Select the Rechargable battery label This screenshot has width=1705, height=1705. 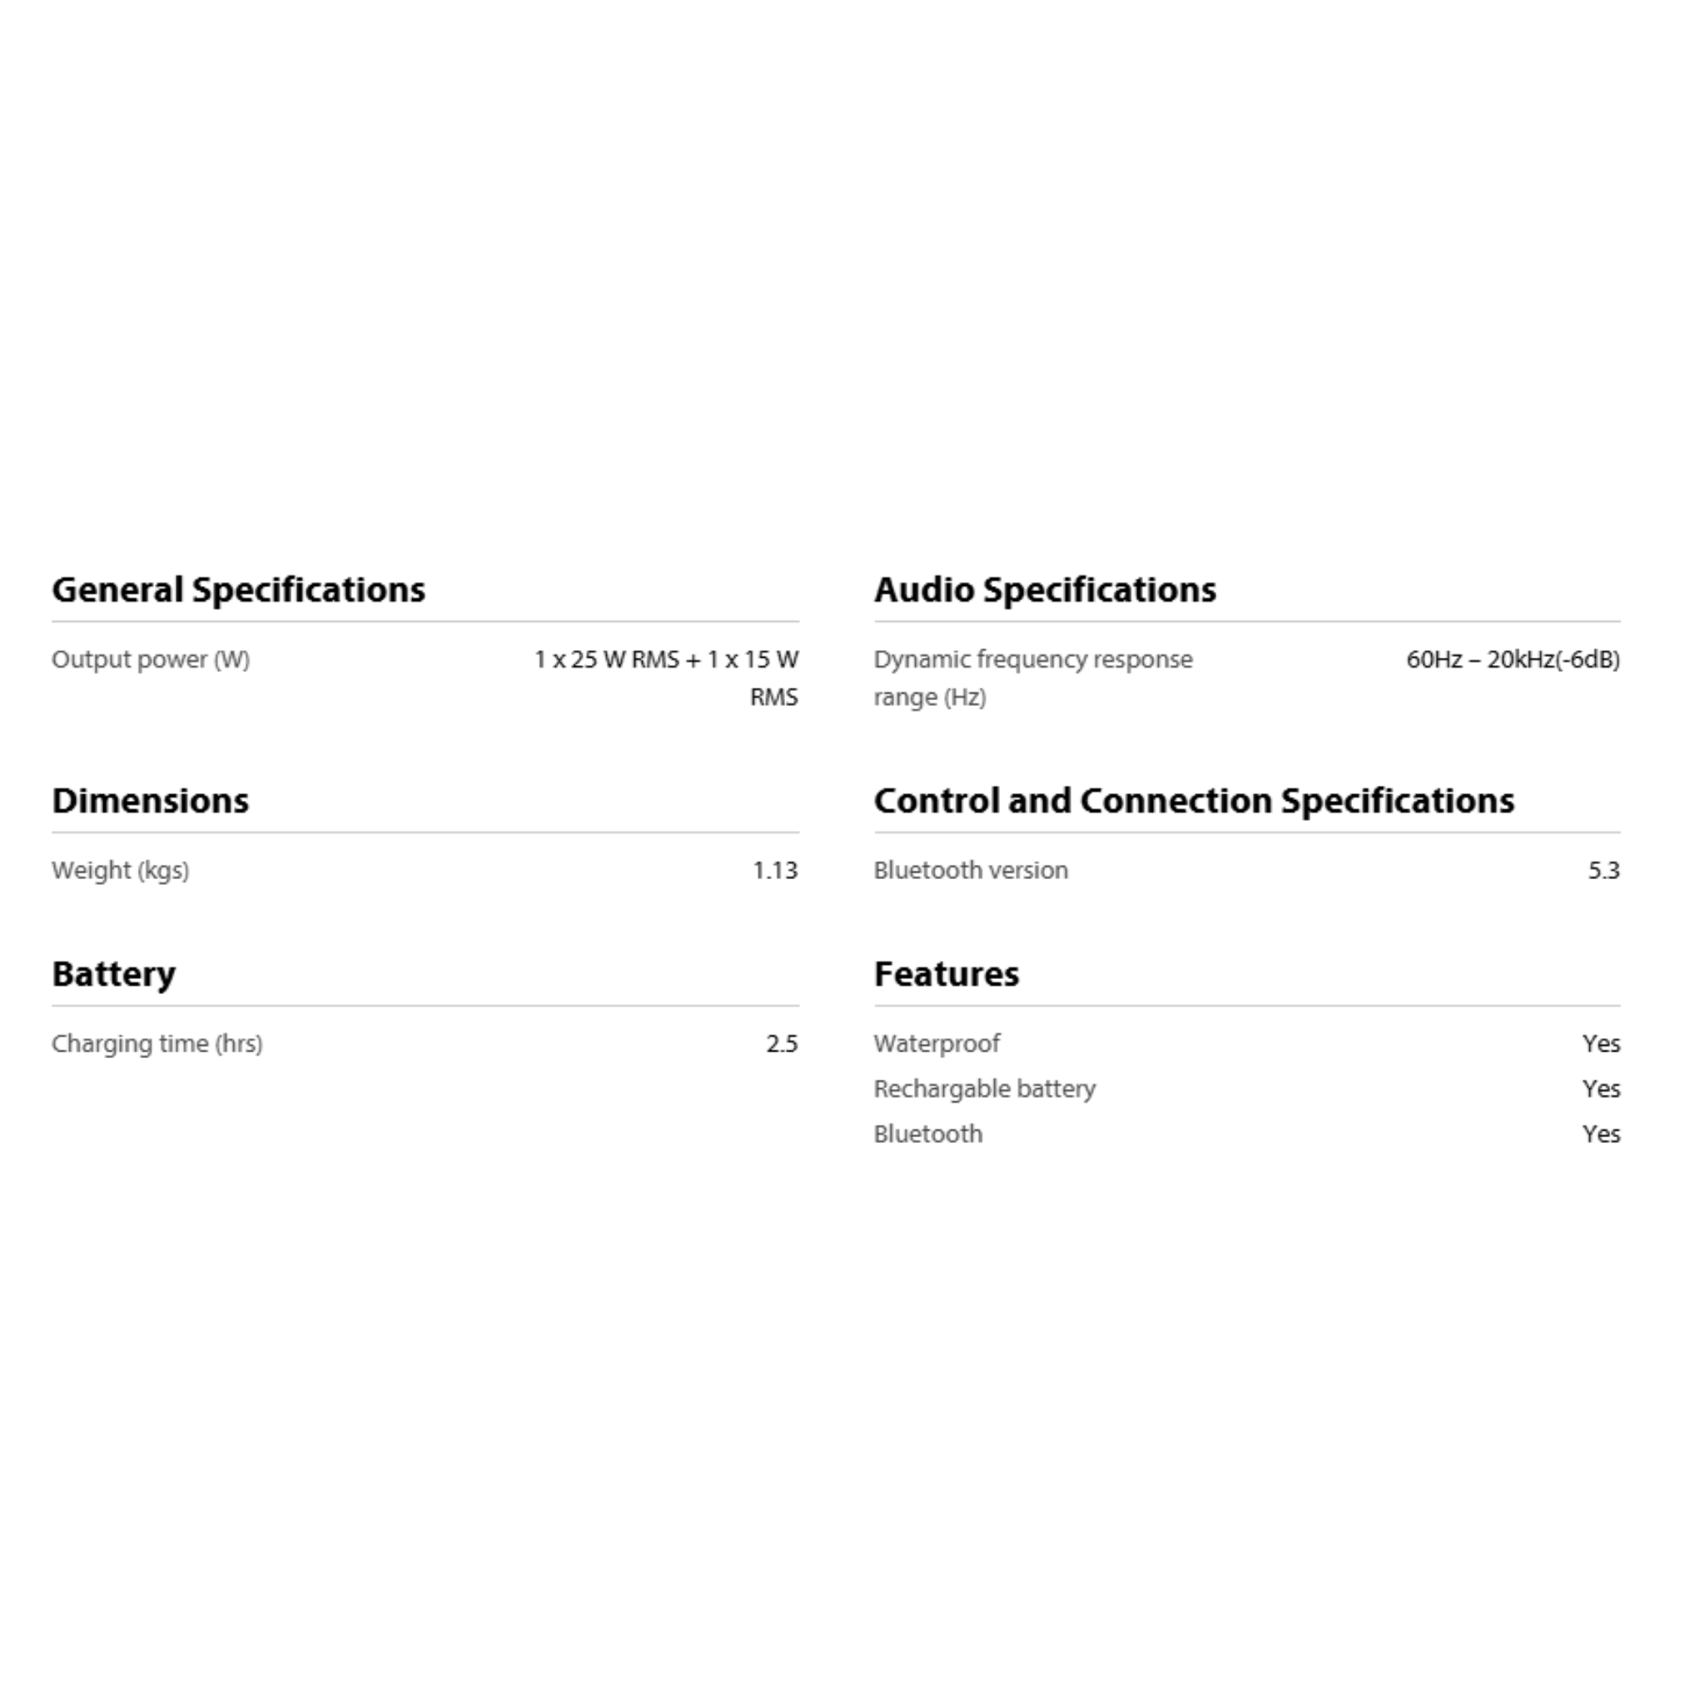click(984, 1088)
